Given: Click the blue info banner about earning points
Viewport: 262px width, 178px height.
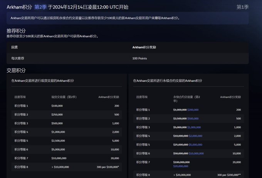Looking at the screenshot, I should (128, 18).
